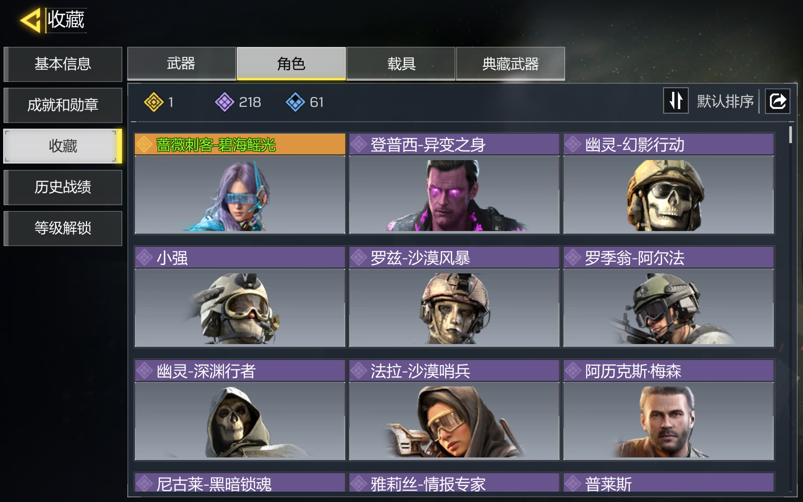The image size is (803, 502).
Task: Open the 基本信息 sidebar section
Action: 63,64
